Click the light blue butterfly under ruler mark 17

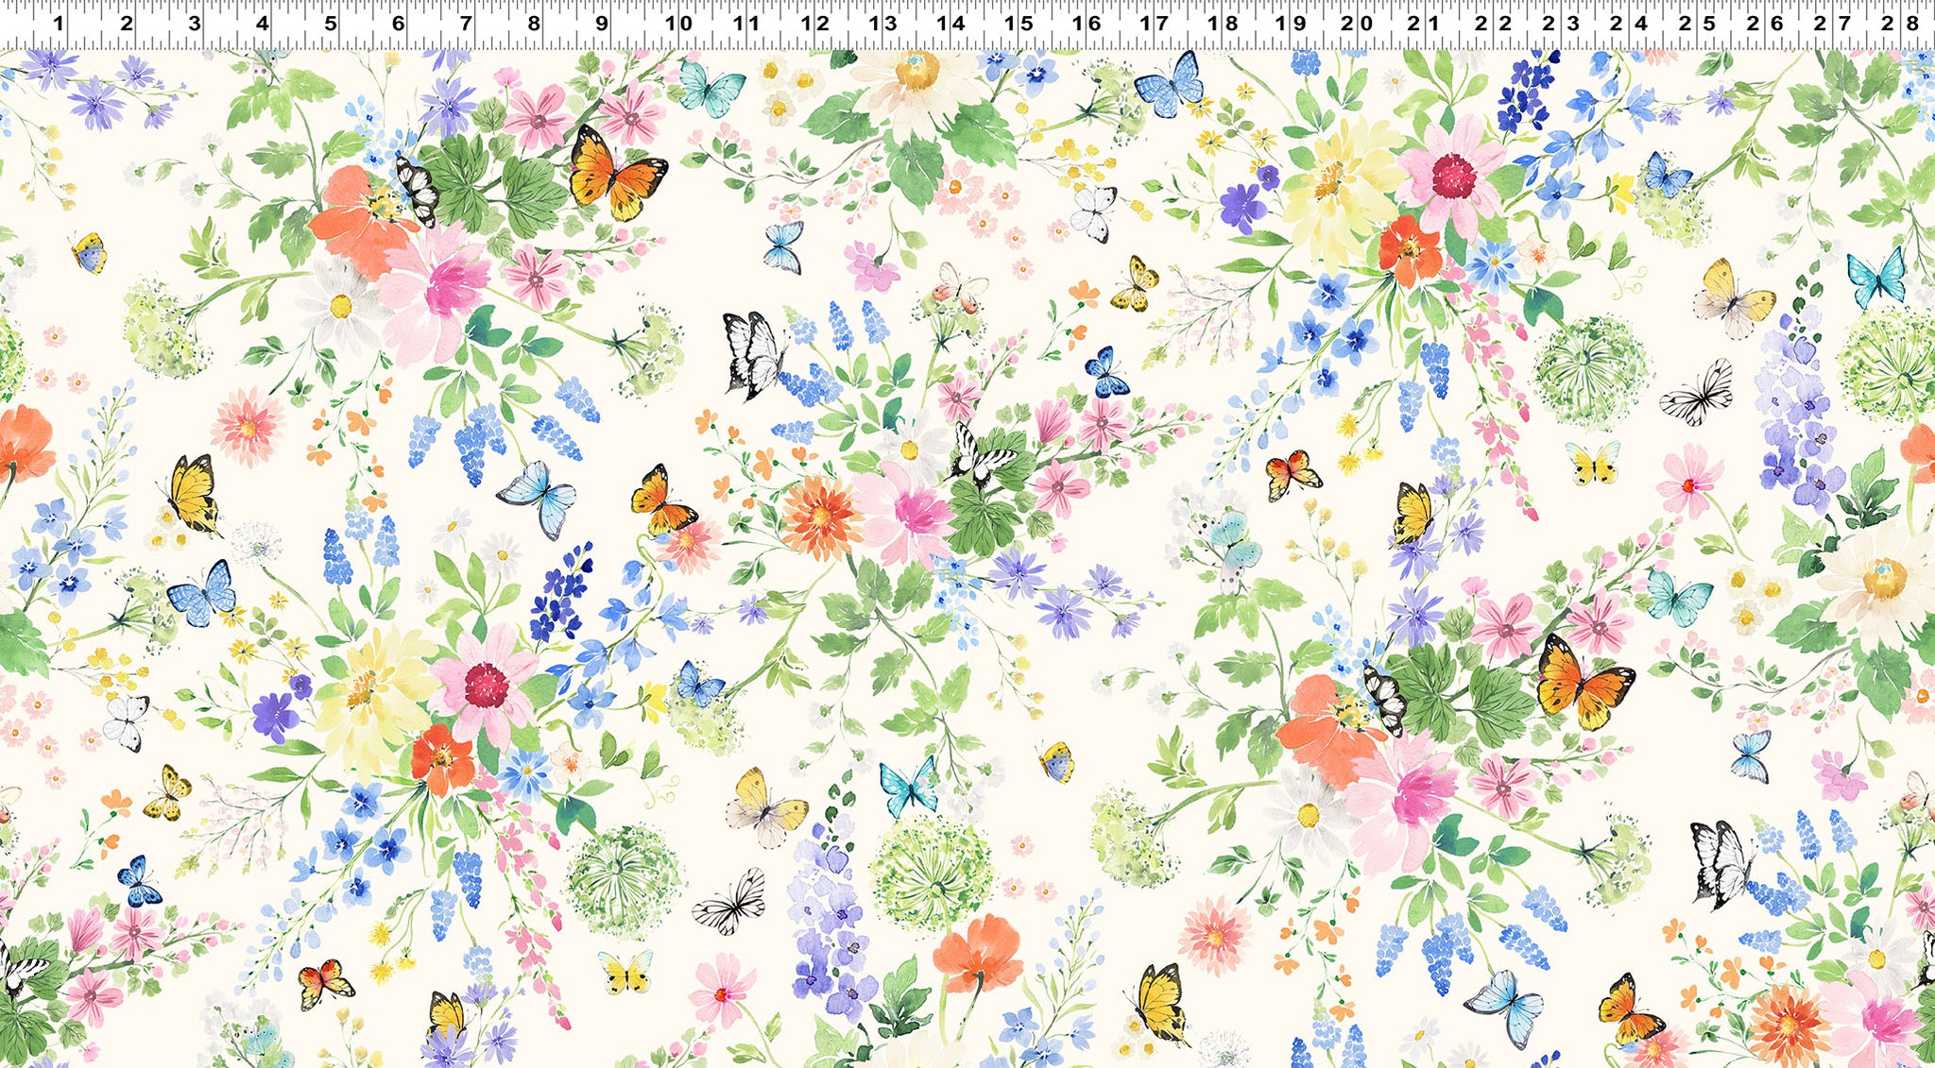(1170, 83)
